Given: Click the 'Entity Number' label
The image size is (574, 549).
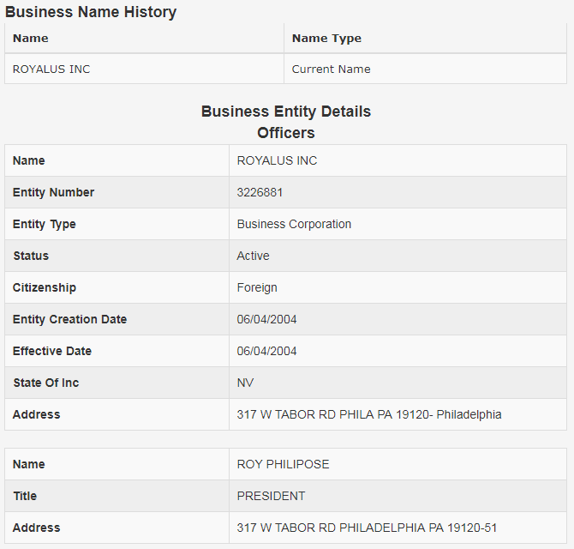Looking at the screenshot, I should [x=53, y=192].
